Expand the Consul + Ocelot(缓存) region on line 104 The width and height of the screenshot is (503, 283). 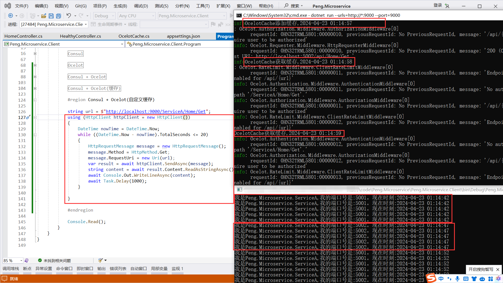pos(35,88)
